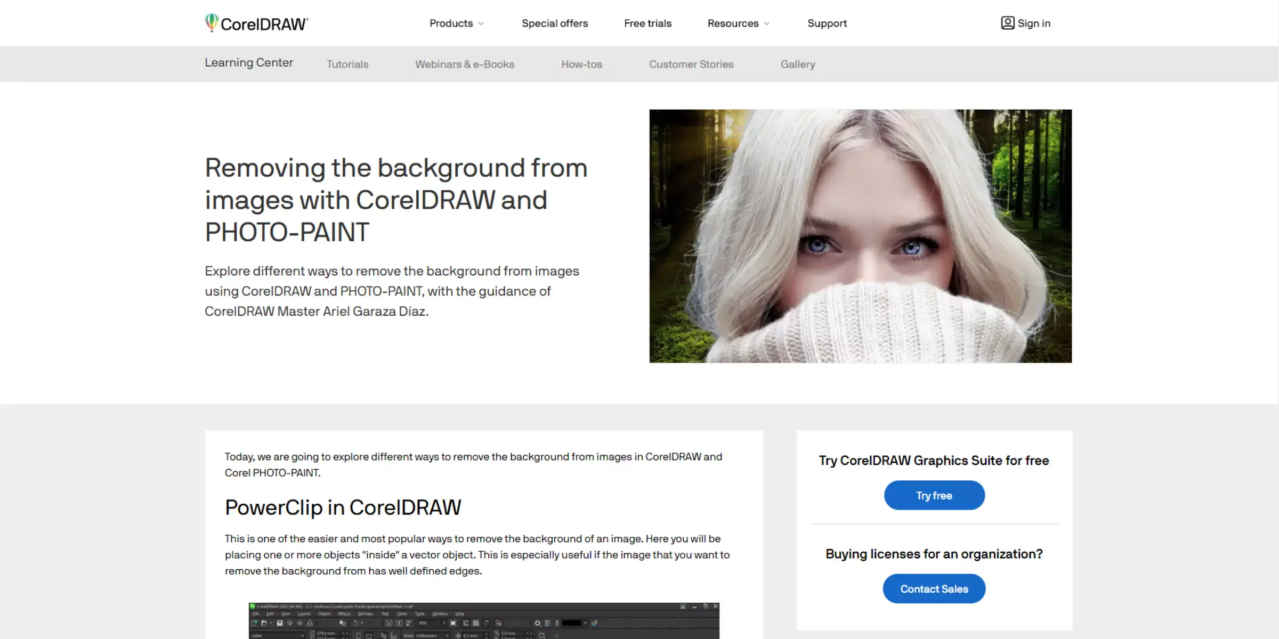Click the article title heading
1279x639 pixels.
[396, 200]
